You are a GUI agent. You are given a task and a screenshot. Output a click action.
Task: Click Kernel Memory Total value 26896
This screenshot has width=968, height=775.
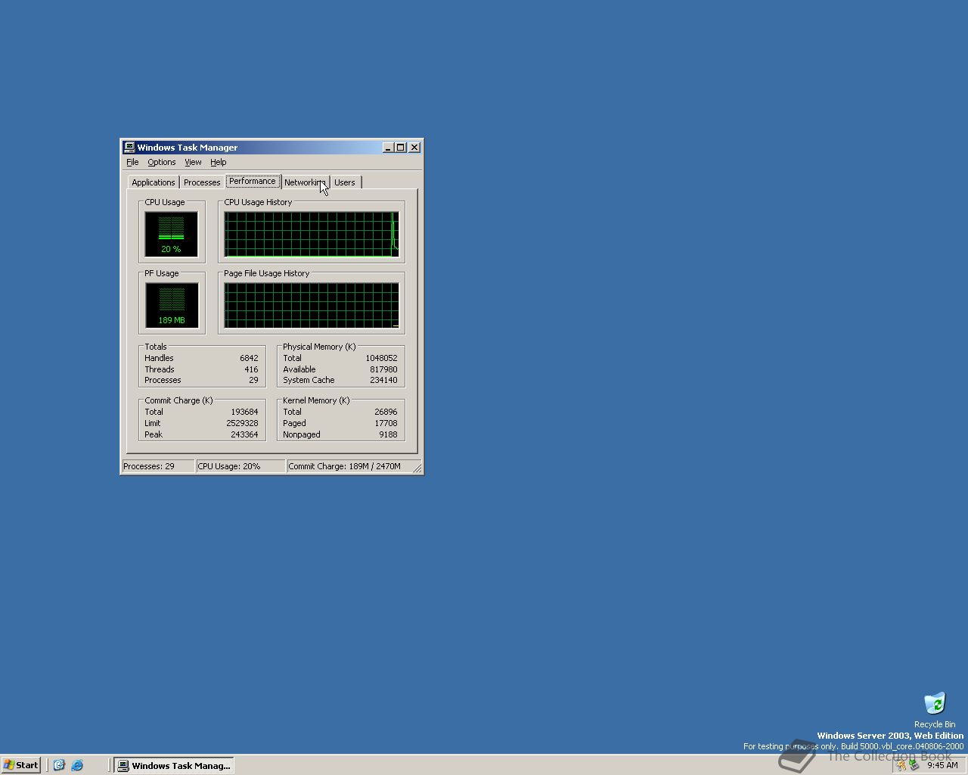pos(386,412)
